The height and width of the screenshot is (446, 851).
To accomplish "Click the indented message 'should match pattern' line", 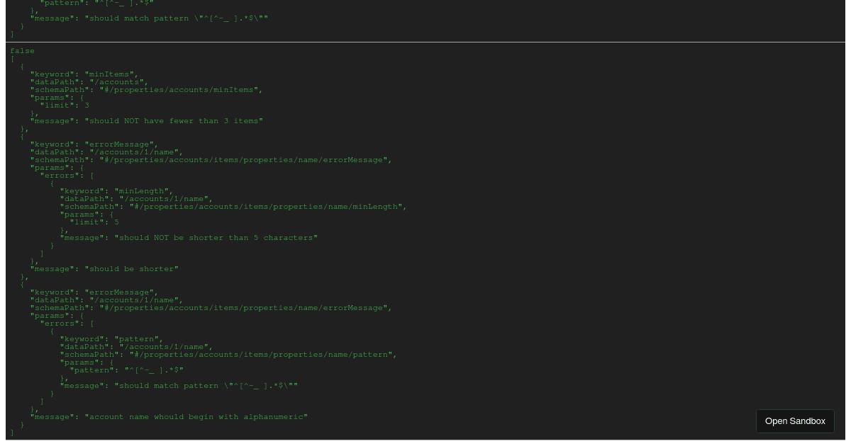I will 179,386.
